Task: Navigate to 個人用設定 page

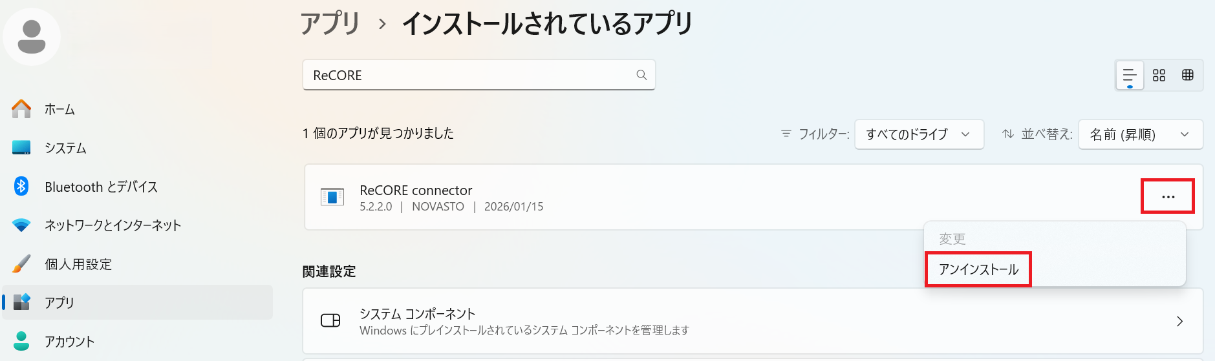Action: 78,264
